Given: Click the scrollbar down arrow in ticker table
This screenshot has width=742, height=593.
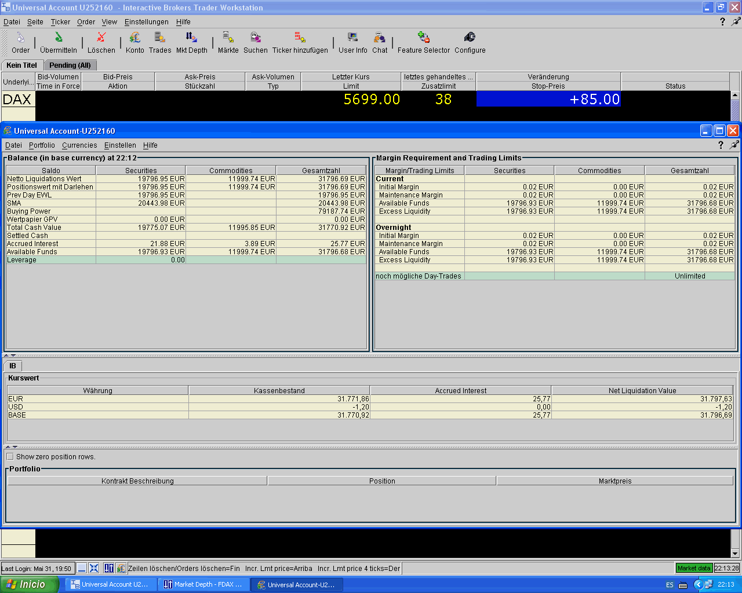Looking at the screenshot, I should click(735, 553).
